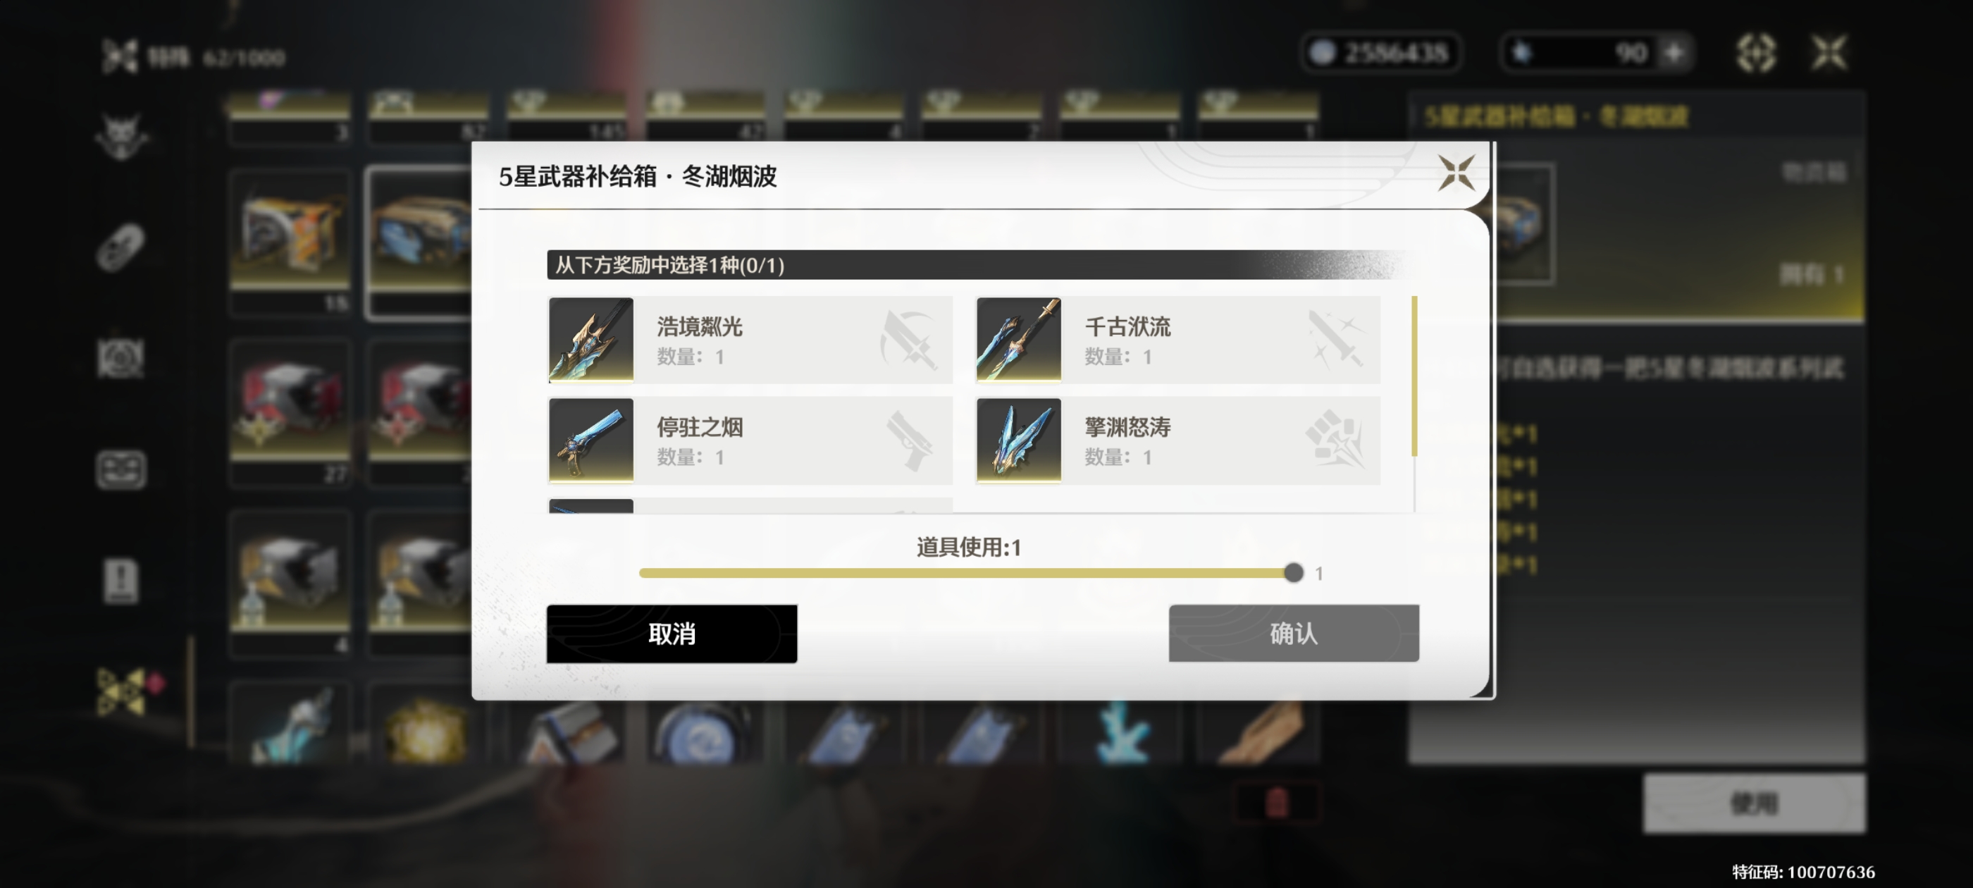Select the 千古洑流 reward option row
The image size is (1973, 888).
click(1178, 340)
